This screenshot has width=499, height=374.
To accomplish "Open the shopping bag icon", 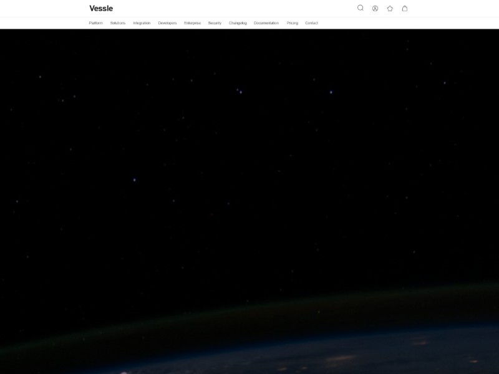I will (405, 8).
